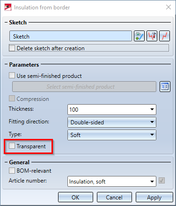This screenshot has height=206, width=176.
Task: Open the semi-finished product catalog icon
Action: 165,86
